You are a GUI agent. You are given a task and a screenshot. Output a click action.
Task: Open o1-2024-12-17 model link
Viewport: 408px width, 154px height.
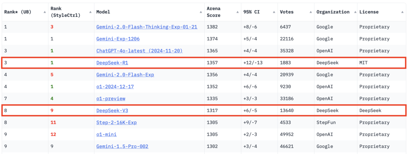115,87
